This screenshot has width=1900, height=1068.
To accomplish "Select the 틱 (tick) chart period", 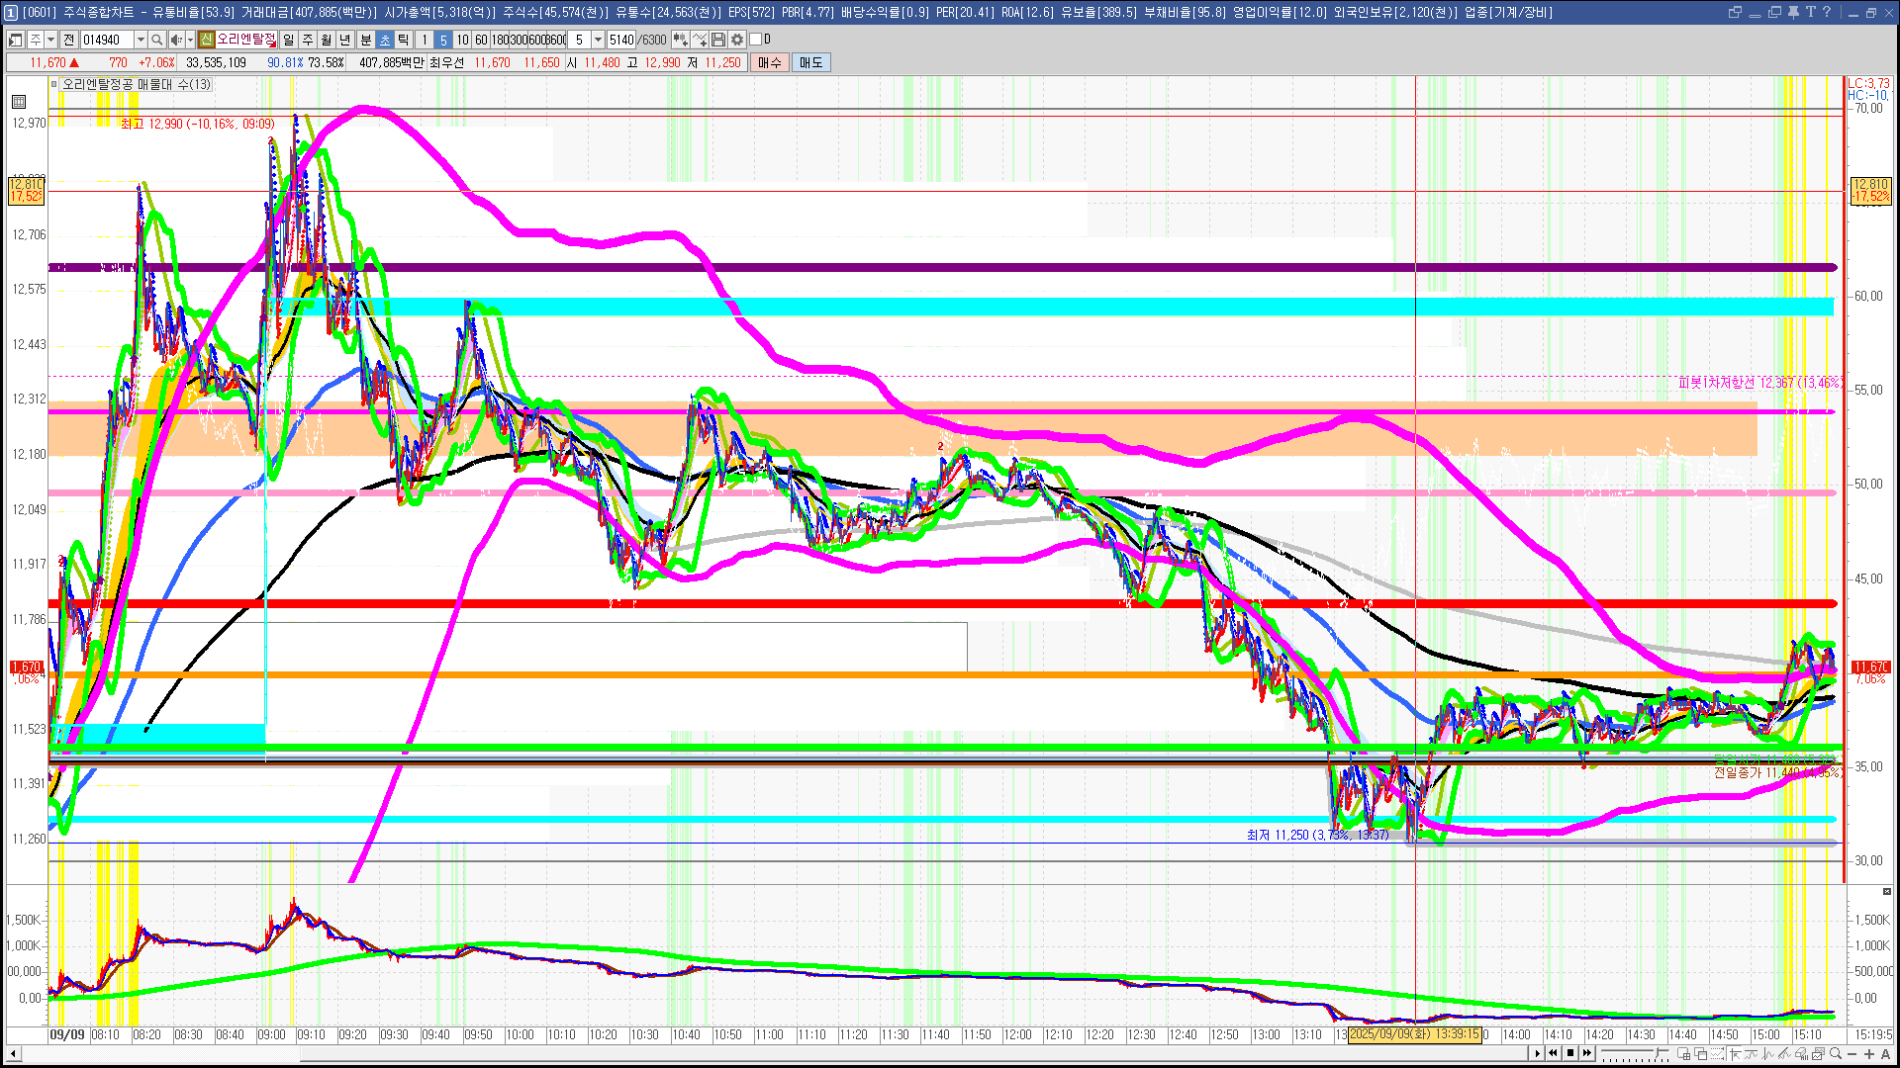I will pos(404,40).
